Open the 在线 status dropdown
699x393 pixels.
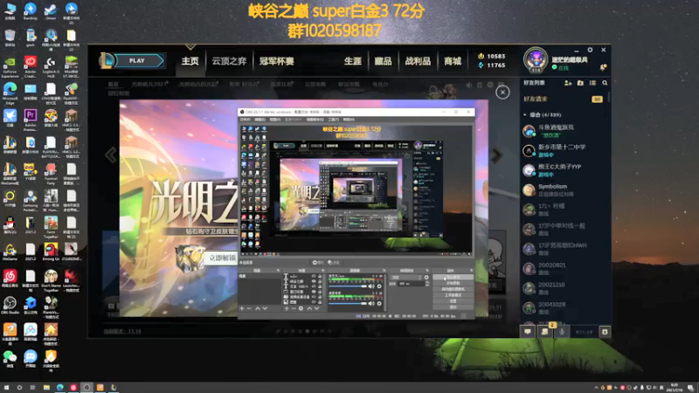[x=561, y=68]
